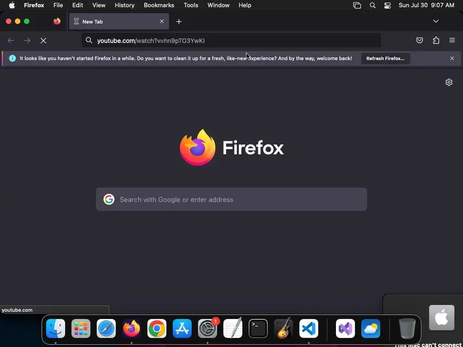Open the Help menu
The image size is (463, 347).
(x=245, y=5)
